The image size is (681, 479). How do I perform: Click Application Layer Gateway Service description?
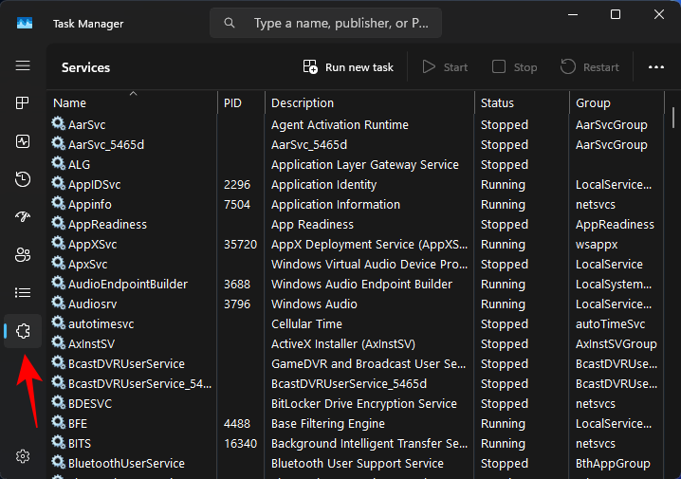pos(365,165)
